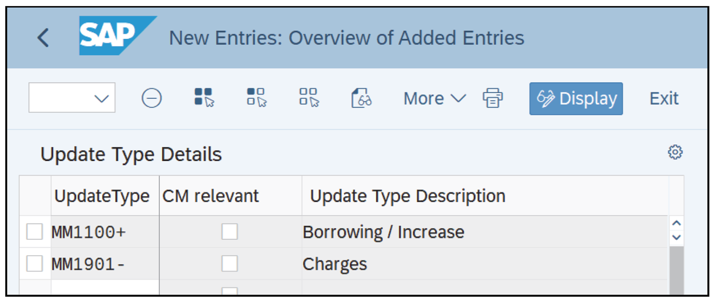This screenshot has height=301, width=716.
Task: Check the CM relevant checkbox for MM1100+
Action: [x=230, y=232]
